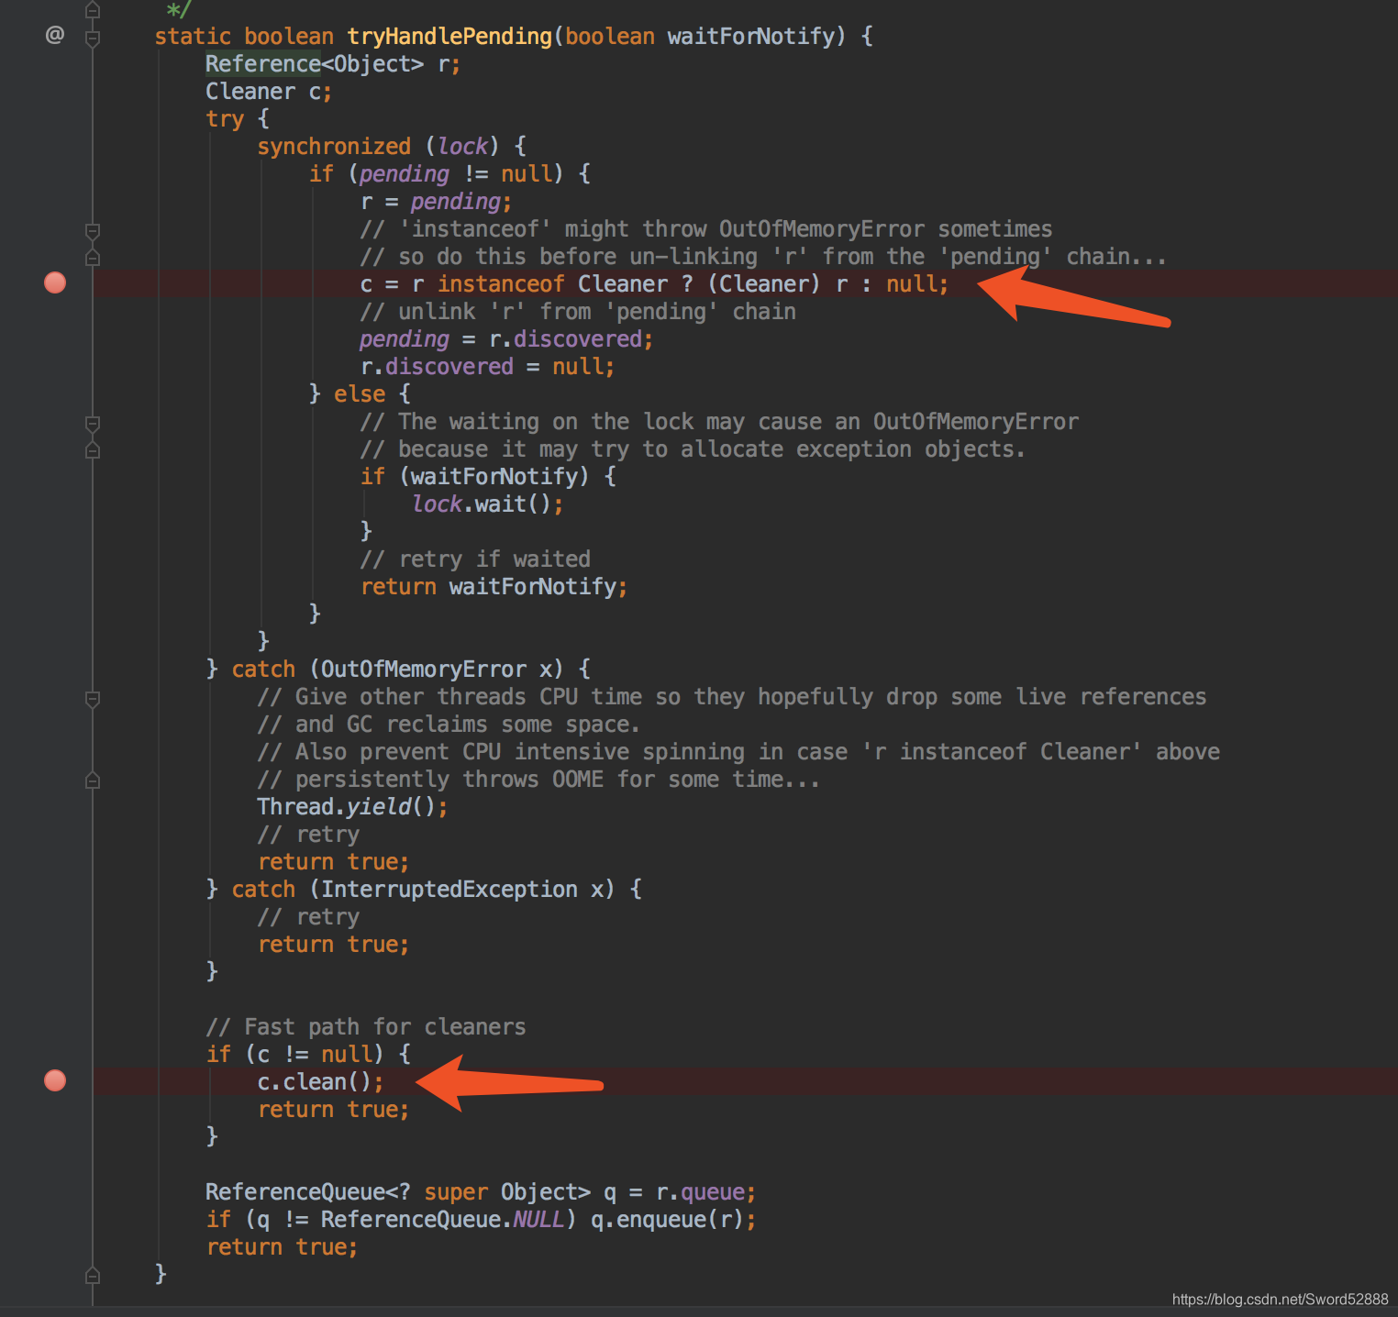Image resolution: width=1398 pixels, height=1317 pixels.
Task: Fold comment starting 'The waiting on the lock'
Action: coord(93,423)
